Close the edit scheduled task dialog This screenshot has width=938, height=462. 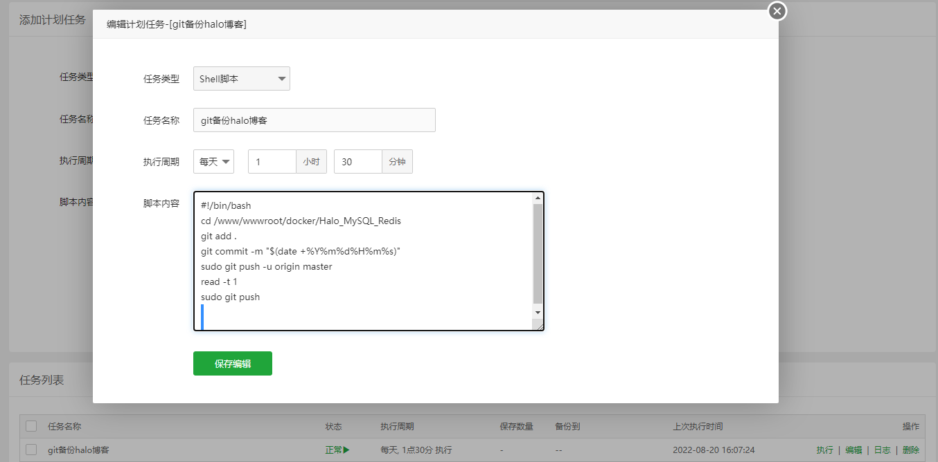pos(777,11)
